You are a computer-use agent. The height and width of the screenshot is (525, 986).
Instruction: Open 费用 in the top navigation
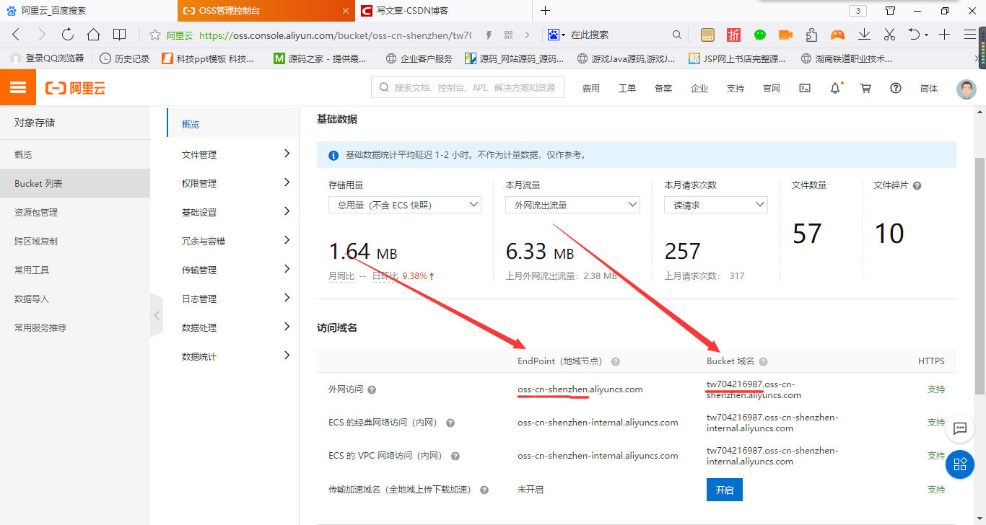(x=590, y=87)
